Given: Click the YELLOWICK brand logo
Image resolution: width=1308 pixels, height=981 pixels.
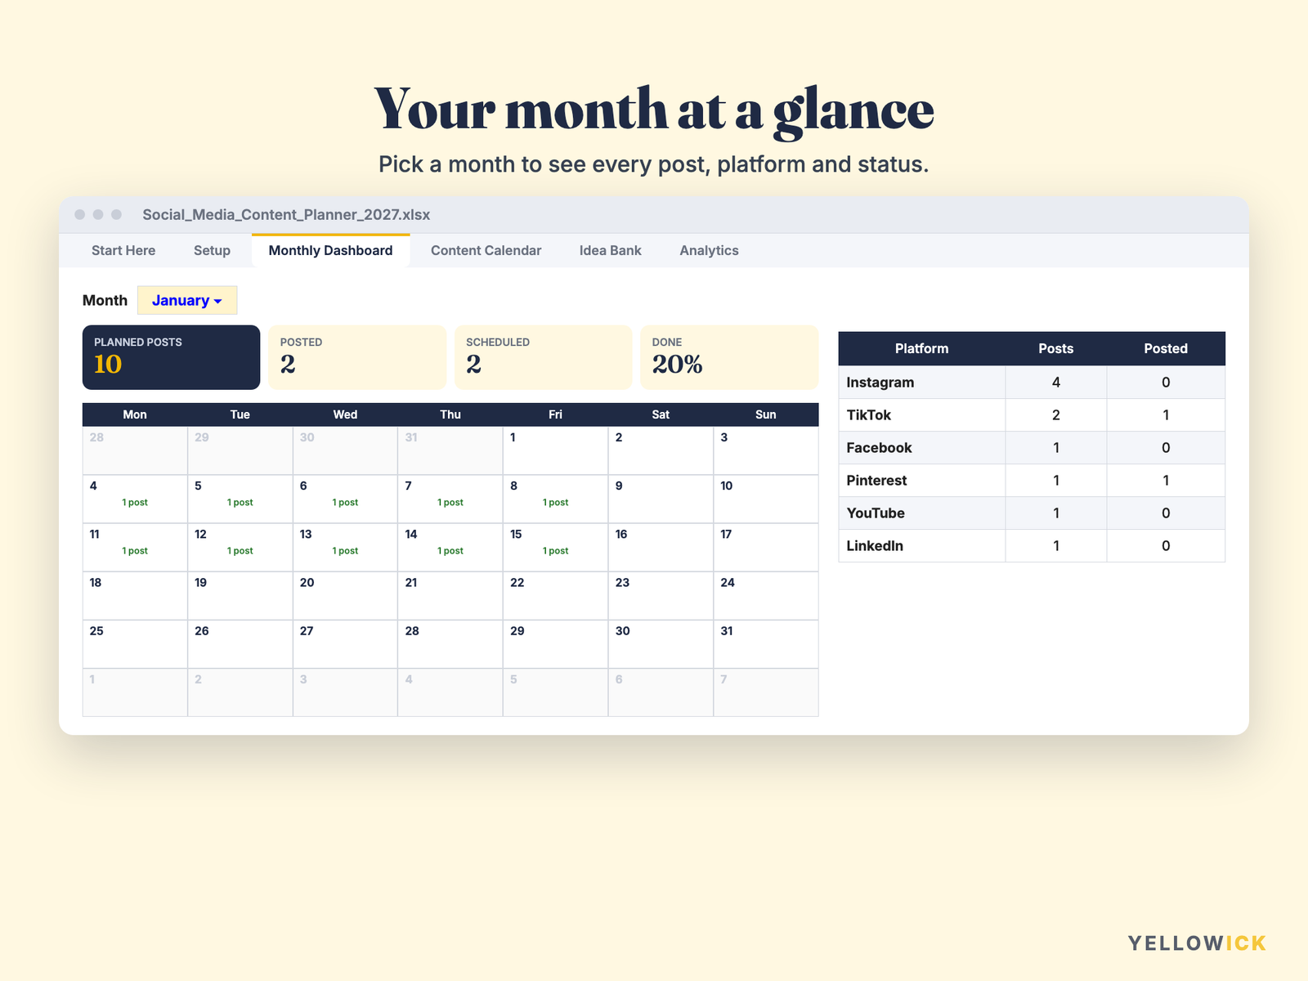Looking at the screenshot, I should tap(1197, 943).
